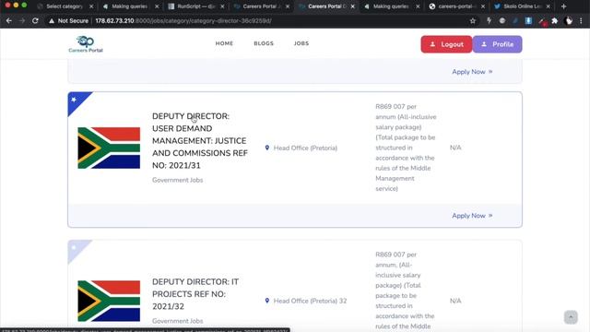
Task: Go back with browser back arrow
Action: [x=8, y=20]
